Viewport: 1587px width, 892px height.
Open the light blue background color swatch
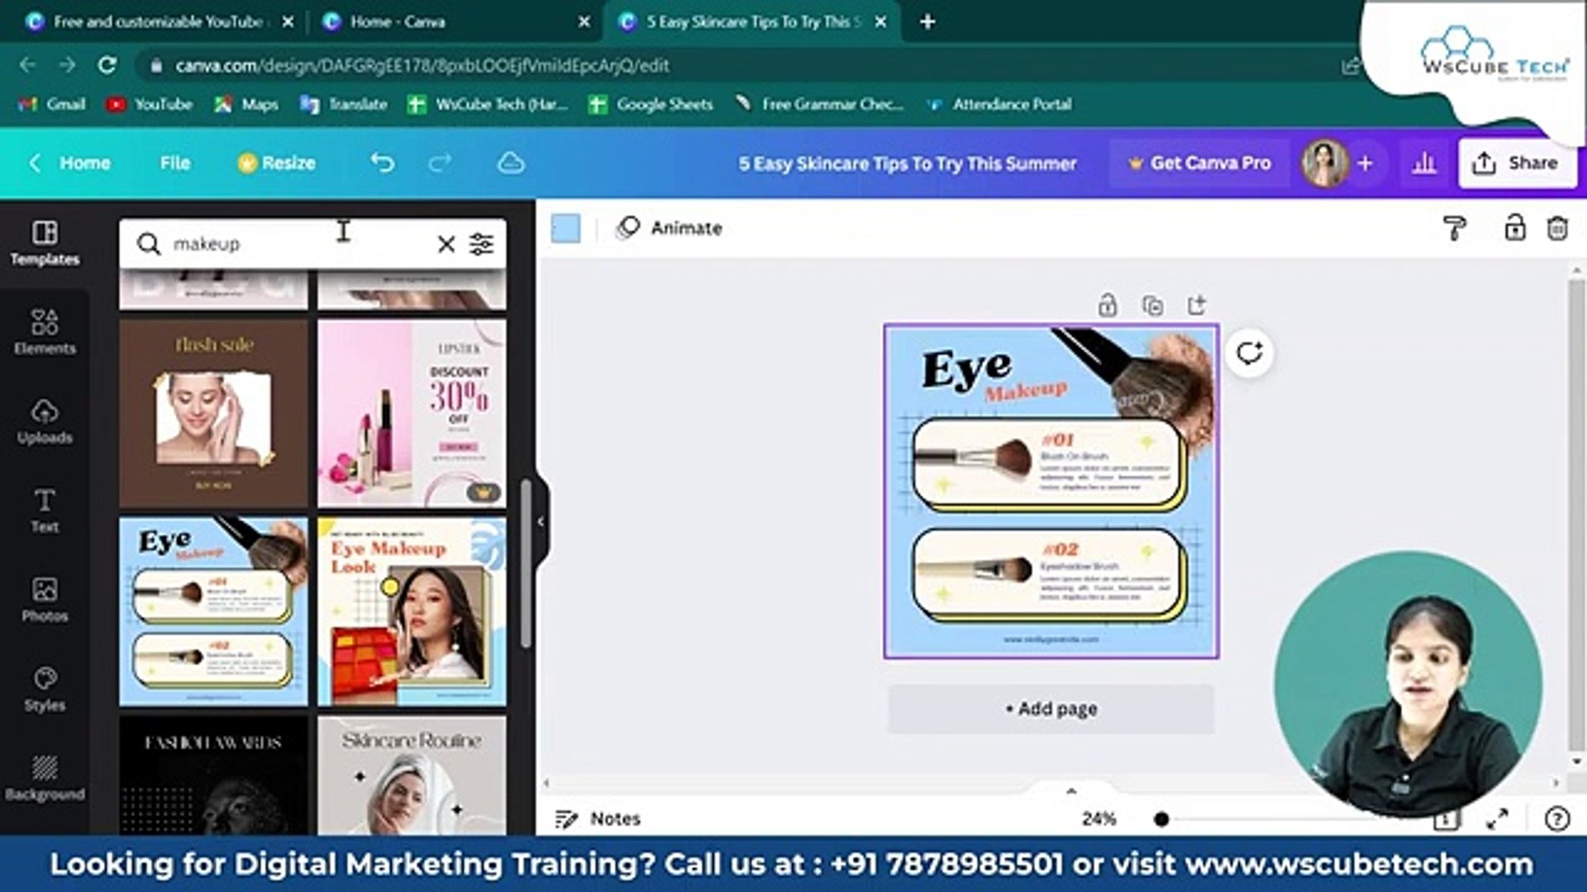click(566, 228)
